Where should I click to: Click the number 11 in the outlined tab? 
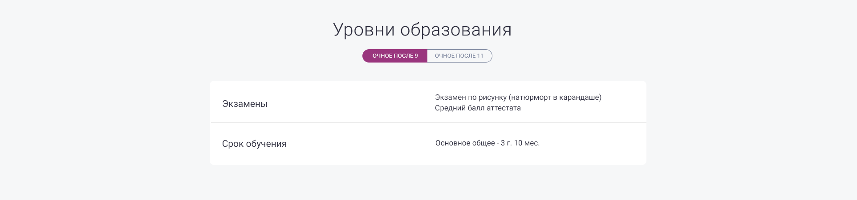point(480,56)
